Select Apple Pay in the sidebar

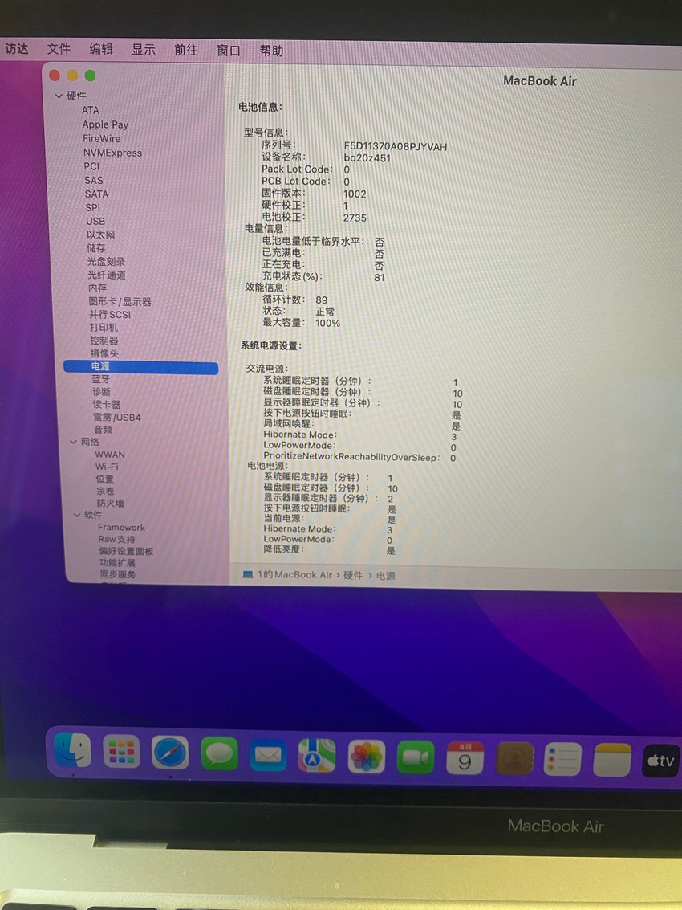pyautogui.click(x=105, y=124)
